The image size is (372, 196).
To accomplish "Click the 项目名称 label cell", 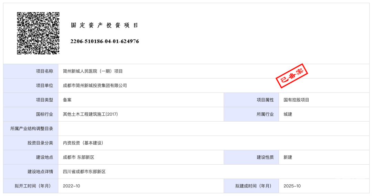I will pos(45,71).
